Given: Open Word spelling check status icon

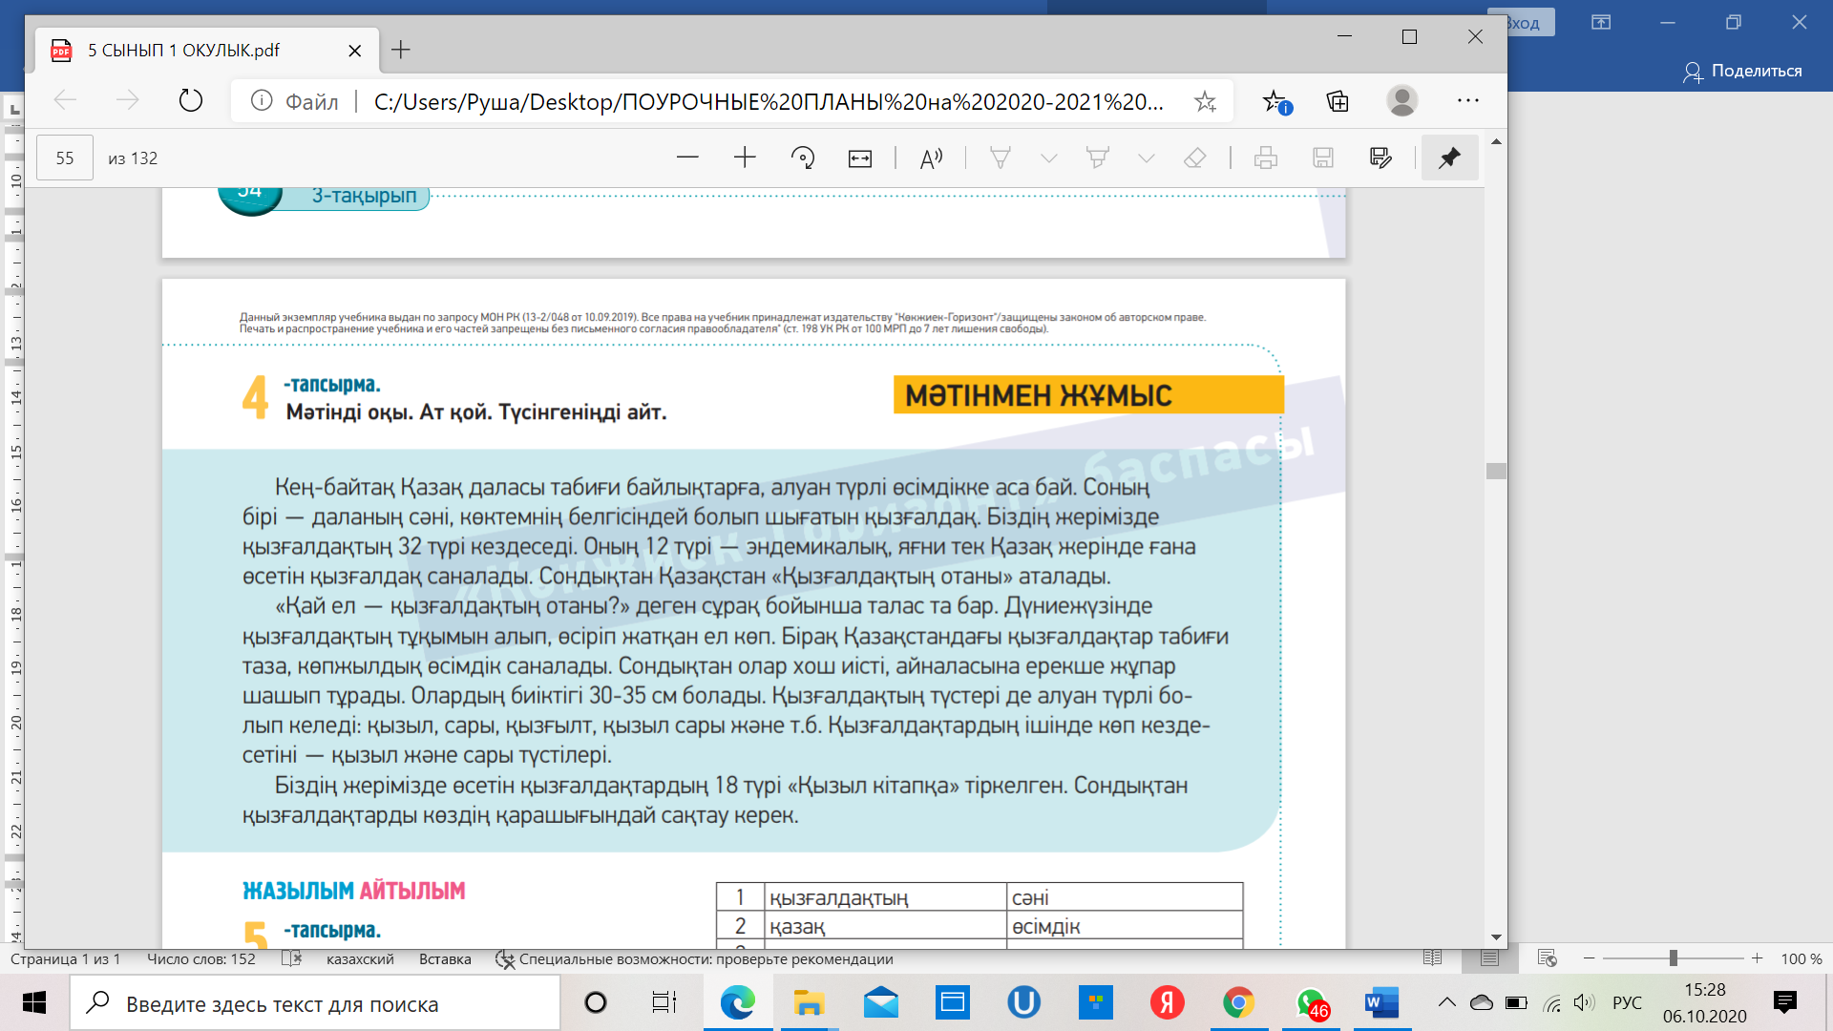Looking at the screenshot, I should point(292,959).
